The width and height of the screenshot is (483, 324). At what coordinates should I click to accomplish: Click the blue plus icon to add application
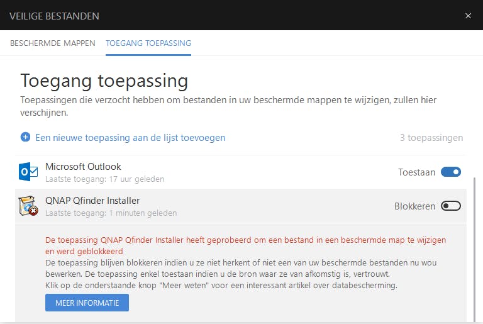pos(25,137)
